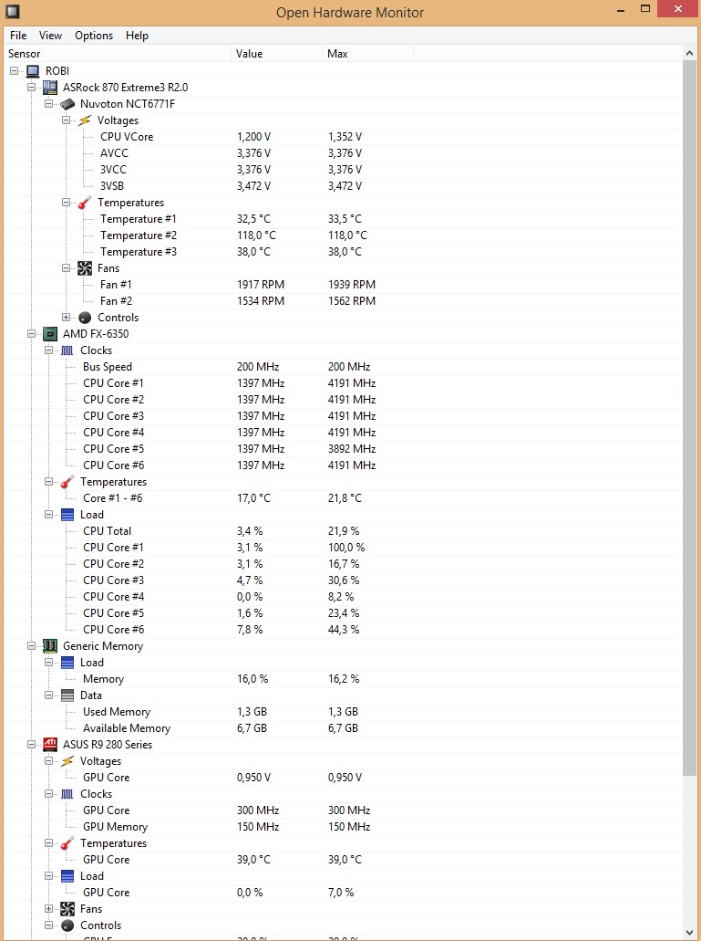Screen dimensions: 701x941
Task: Collapse the Generic Memory node
Action: [x=32, y=645]
